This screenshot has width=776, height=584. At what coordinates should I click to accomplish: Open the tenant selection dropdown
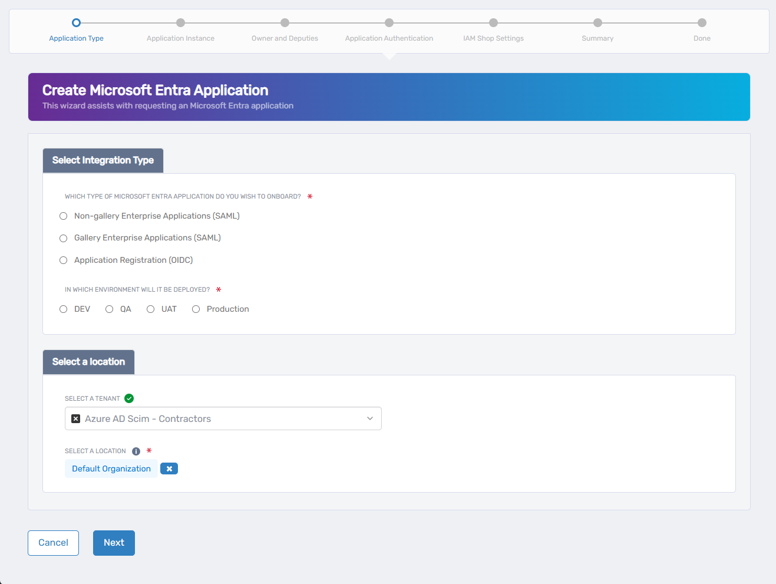click(x=370, y=418)
